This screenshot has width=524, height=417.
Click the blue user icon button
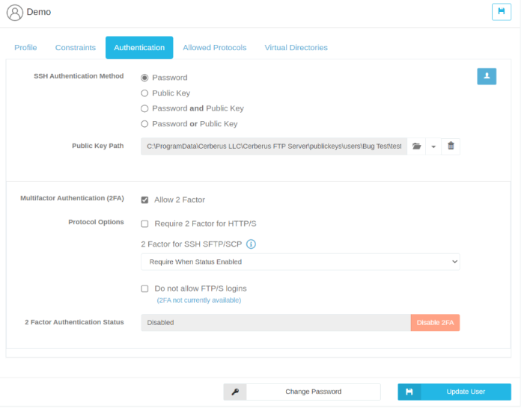[x=487, y=76]
